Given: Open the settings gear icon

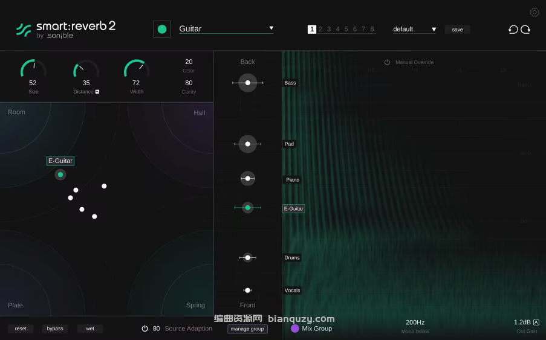Looking at the screenshot, I should pyautogui.click(x=535, y=12).
